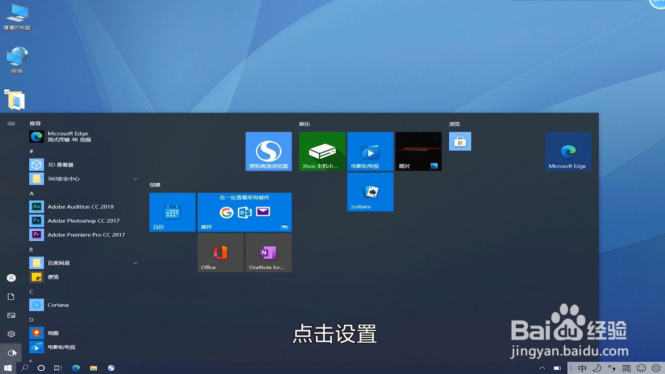Jump to letter C section header

[x=31, y=292]
